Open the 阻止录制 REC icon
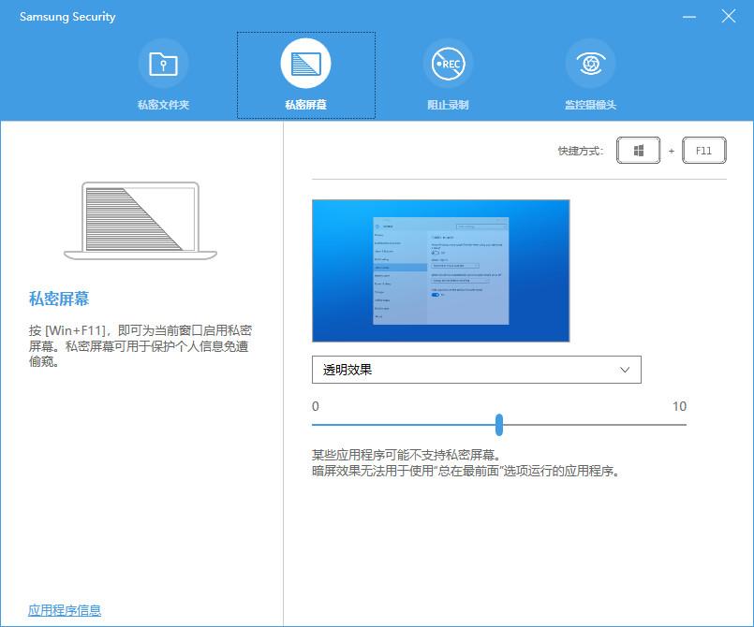Viewport: 754px width, 627px height. pyautogui.click(x=448, y=63)
